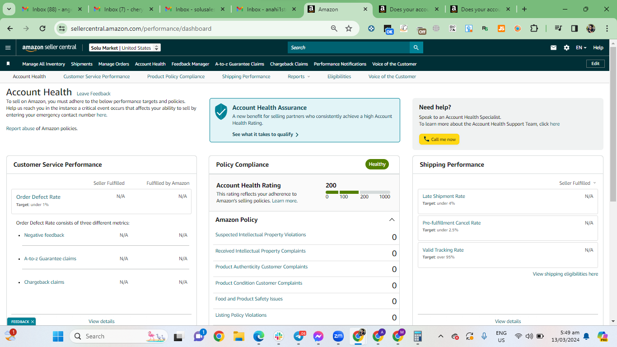Viewport: 617px width, 347px height.
Task: Collapse the Amazon Policy section
Action: pos(392,220)
